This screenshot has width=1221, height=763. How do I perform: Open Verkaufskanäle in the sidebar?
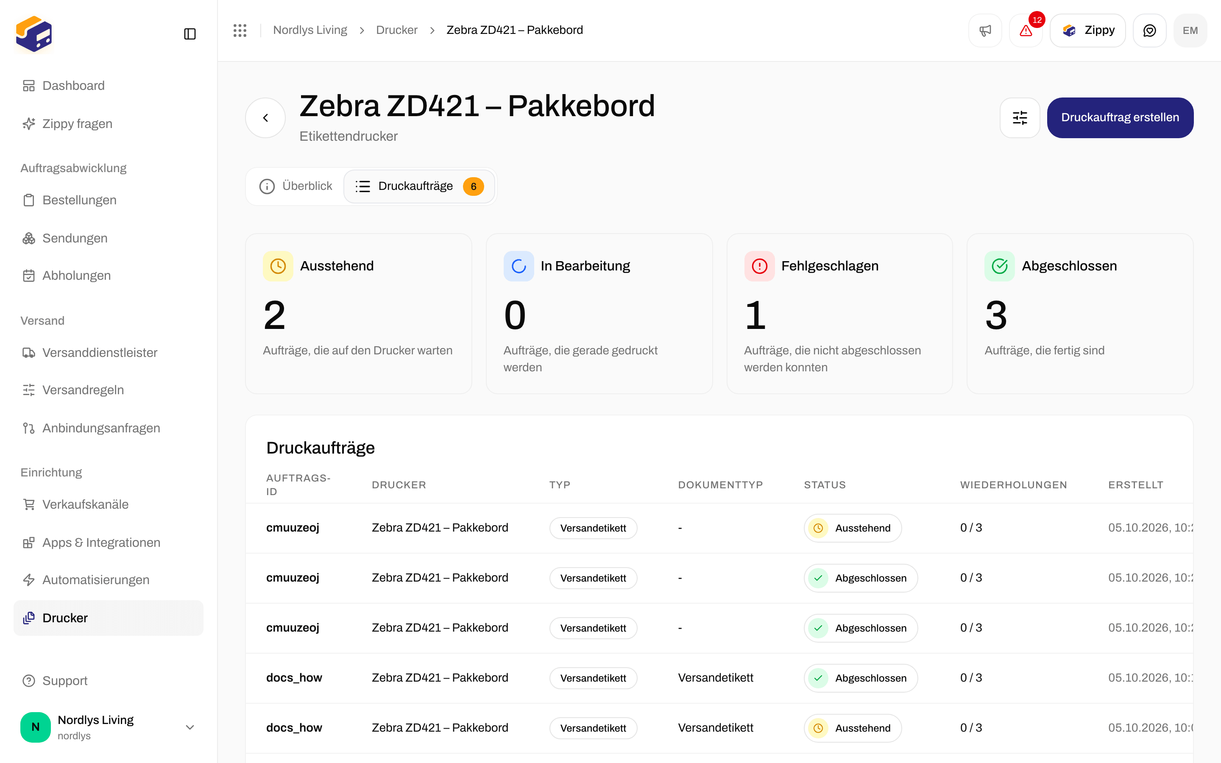tap(109, 504)
